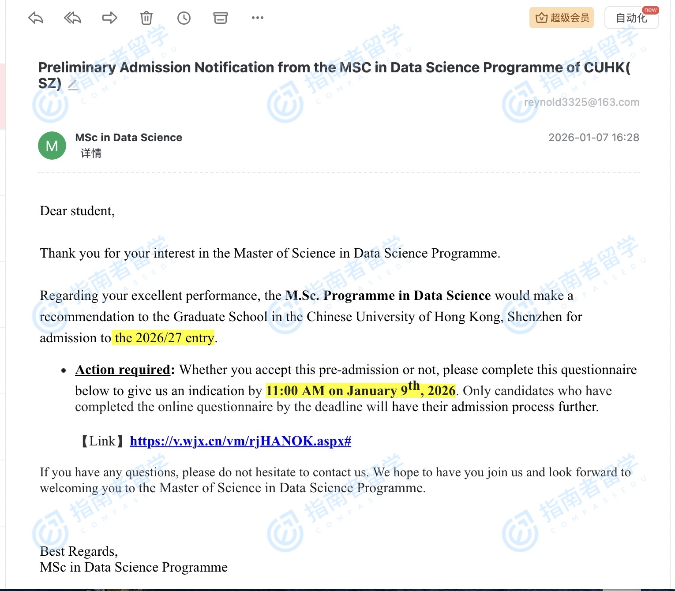Forward this email using the right-arrow icon
This screenshot has height=591, width=675.
coord(109,18)
